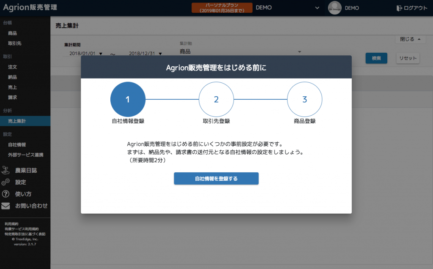433x269 pixels.
Task: Click step 3 商品登録 circle
Action: [x=304, y=99]
